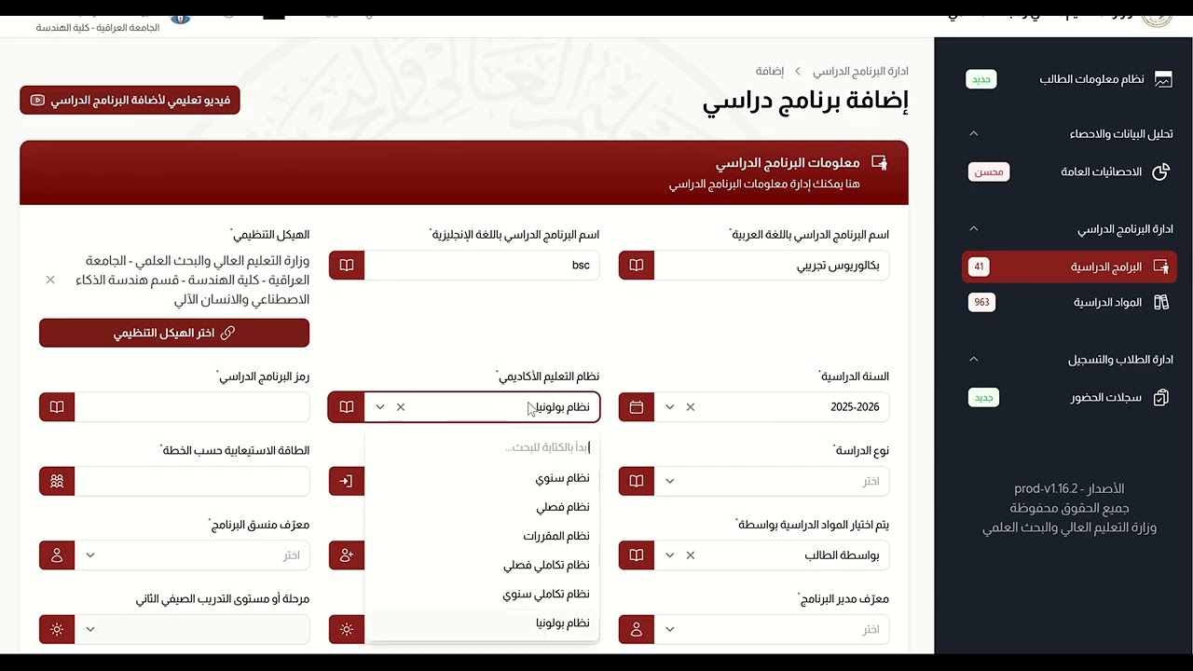Click book icon beside رمز البرنامج الدراسي
The image size is (1193, 671).
(57, 407)
